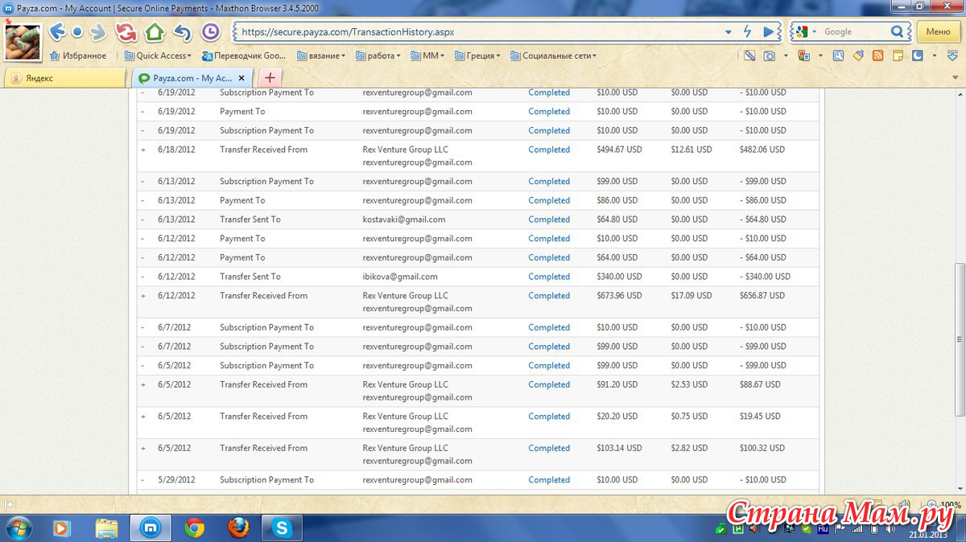The height and width of the screenshot is (542, 966).
Task: Open the Меню main menu button
Action: click(x=938, y=32)
